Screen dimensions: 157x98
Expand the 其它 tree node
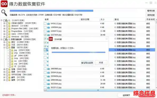pos(4,42)
